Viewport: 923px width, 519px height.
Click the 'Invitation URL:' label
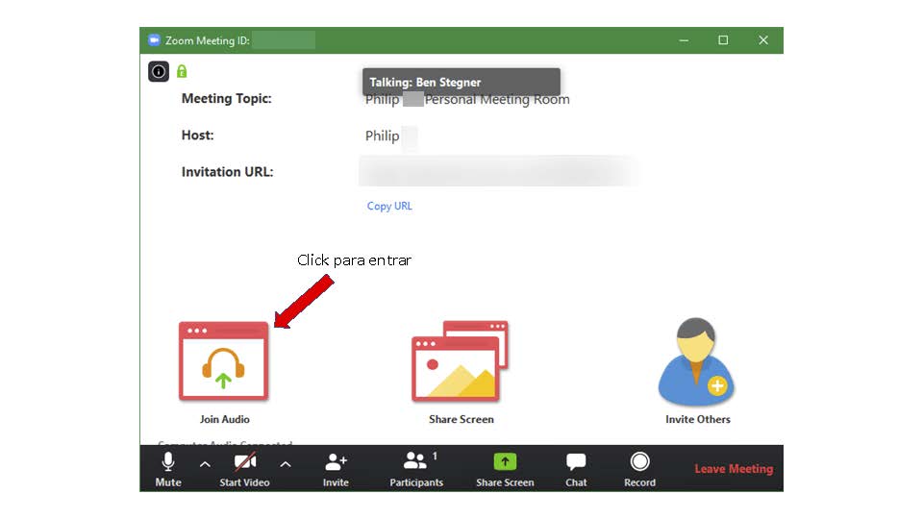click(227, 172)
